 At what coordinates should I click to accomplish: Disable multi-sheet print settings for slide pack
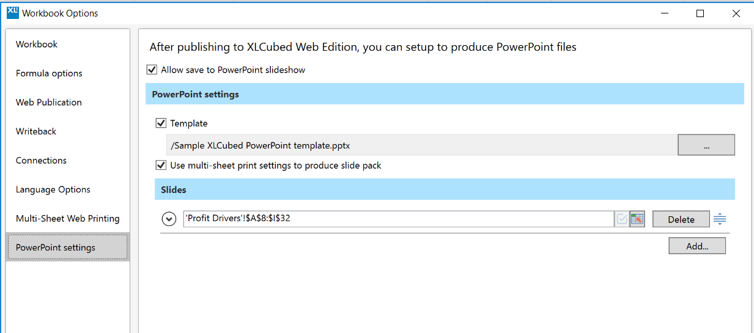pyautogui.click(x=161, y=166)
